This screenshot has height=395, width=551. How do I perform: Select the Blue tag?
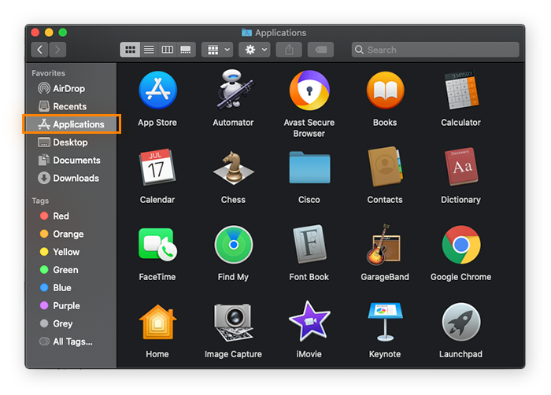coord(72,288)
